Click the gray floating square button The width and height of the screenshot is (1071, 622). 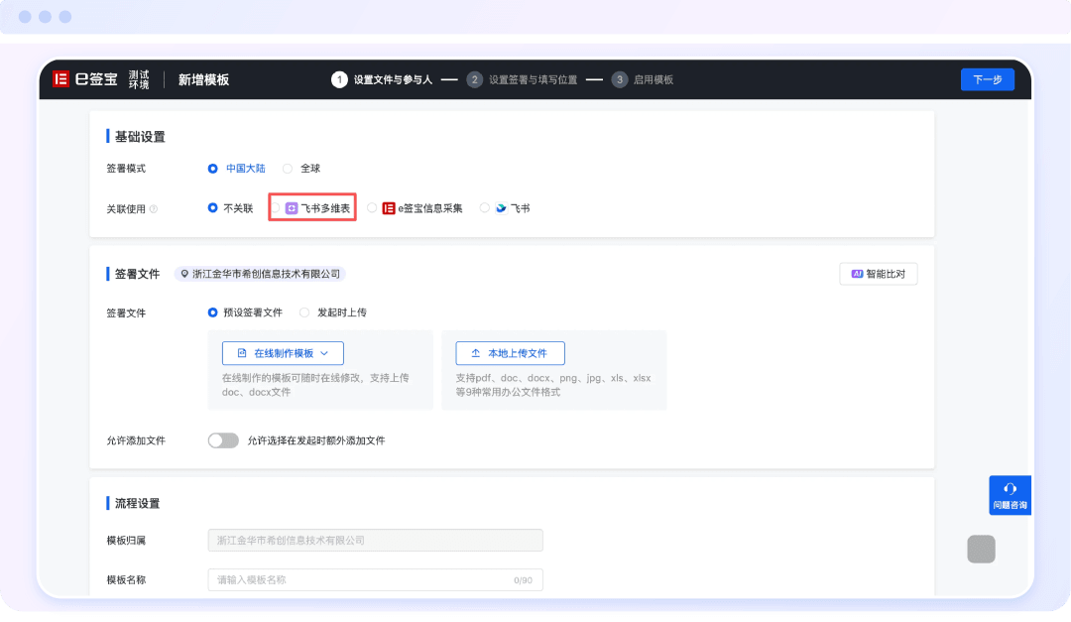(981, 549)
